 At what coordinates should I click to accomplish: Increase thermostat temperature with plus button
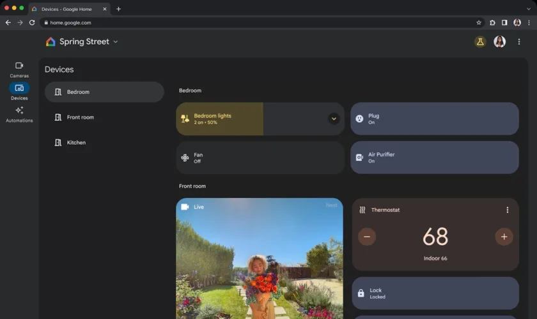(x=504, y=237)
